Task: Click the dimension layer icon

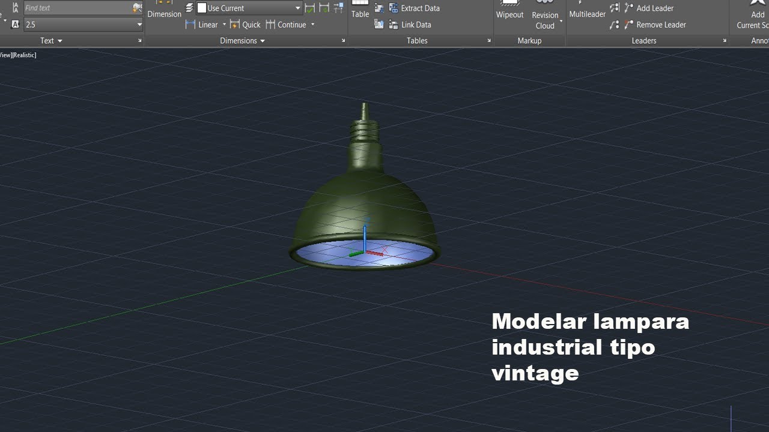Action: click(190, 8)
